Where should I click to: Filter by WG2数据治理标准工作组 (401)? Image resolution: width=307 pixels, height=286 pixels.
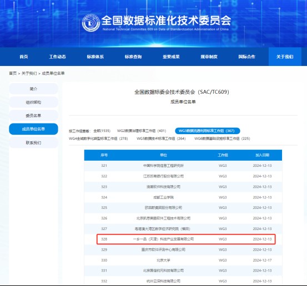click(x=142, y=131)
